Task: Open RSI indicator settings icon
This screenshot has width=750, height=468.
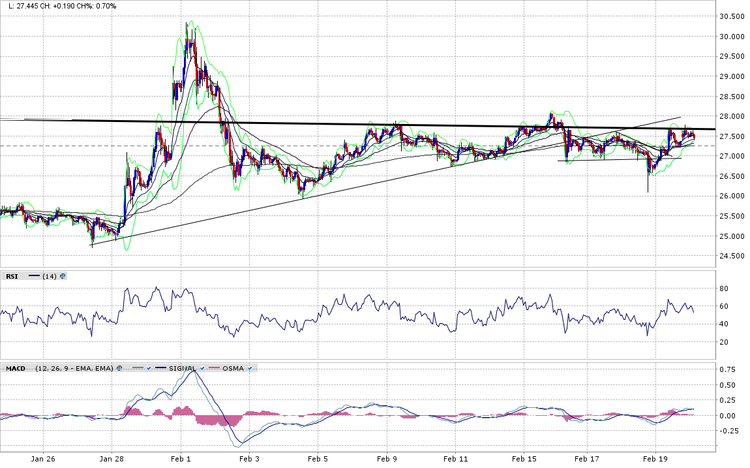Action: (63, 276)
